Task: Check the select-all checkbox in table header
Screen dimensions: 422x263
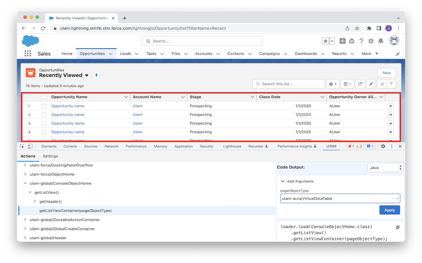Action: coord(44,97)
